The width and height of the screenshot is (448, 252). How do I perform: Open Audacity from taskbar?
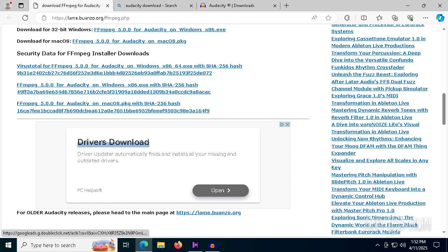coord(212,245)
